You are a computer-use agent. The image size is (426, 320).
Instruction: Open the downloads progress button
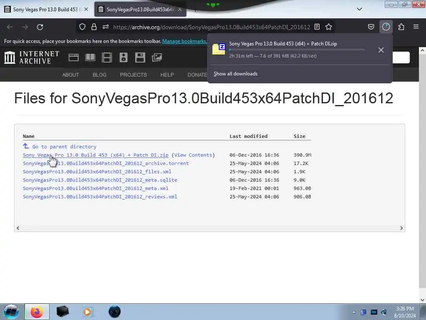(386, 27)
